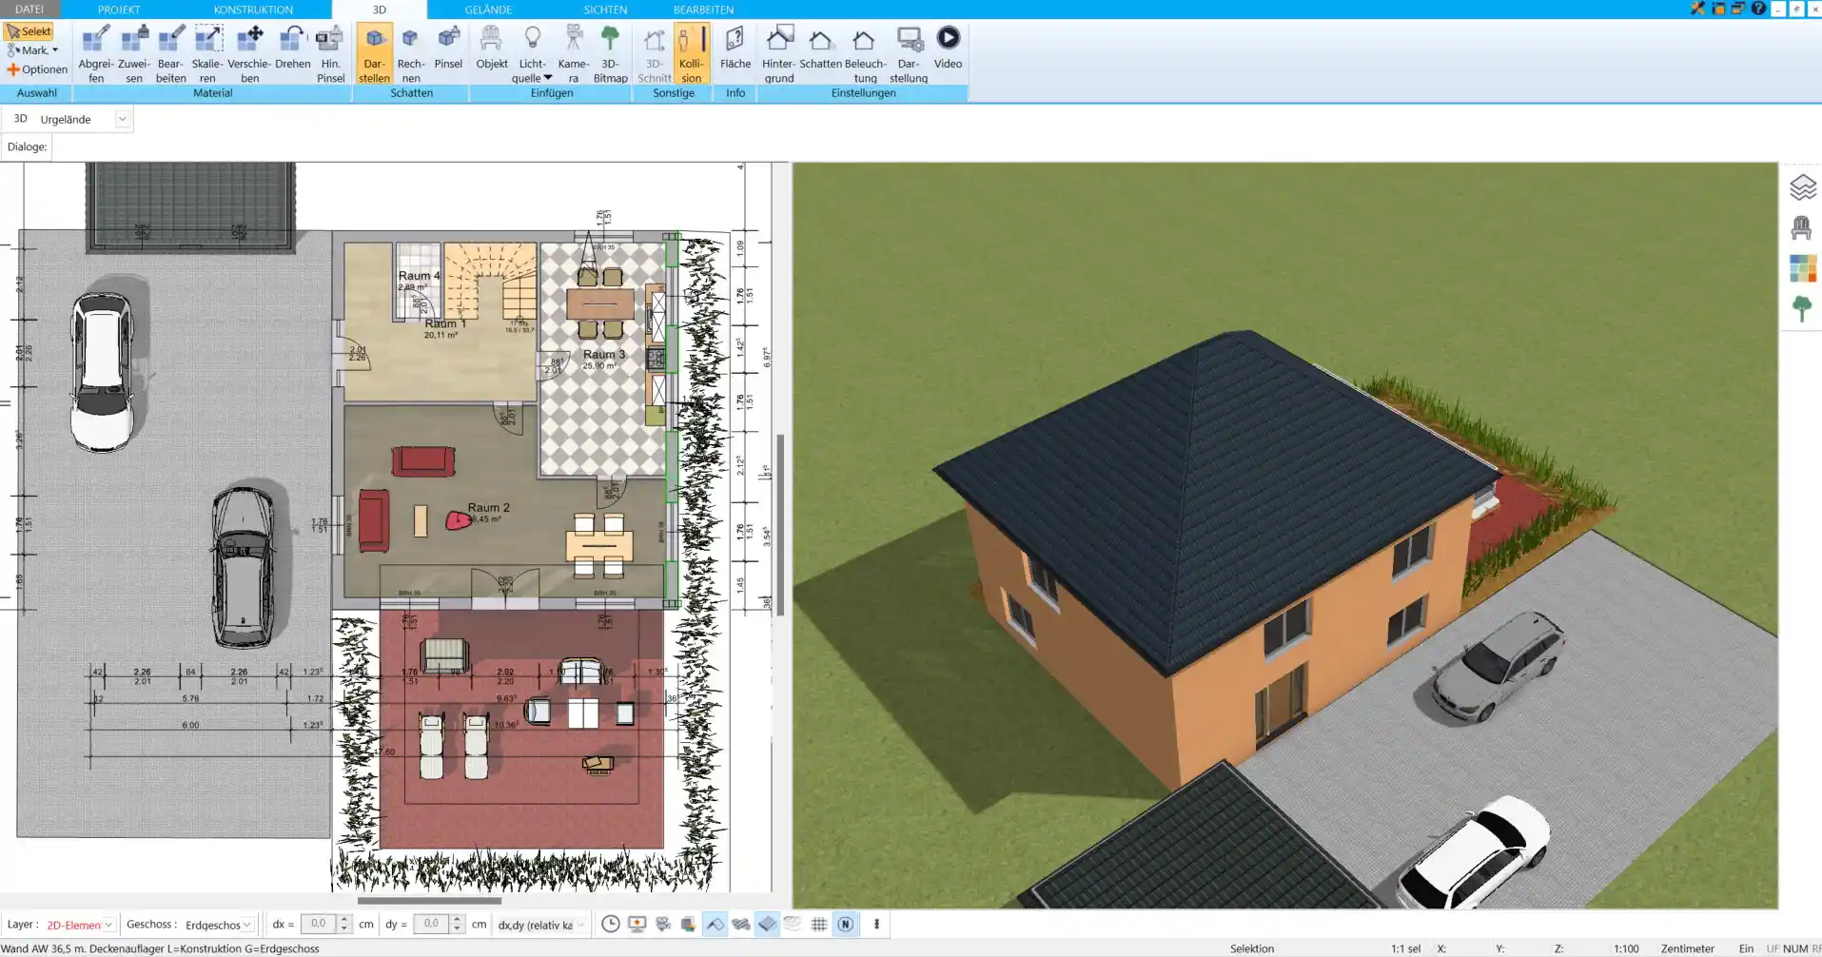
Task: Select the Raum 3 label in floor plan
Action: point(604,354)
